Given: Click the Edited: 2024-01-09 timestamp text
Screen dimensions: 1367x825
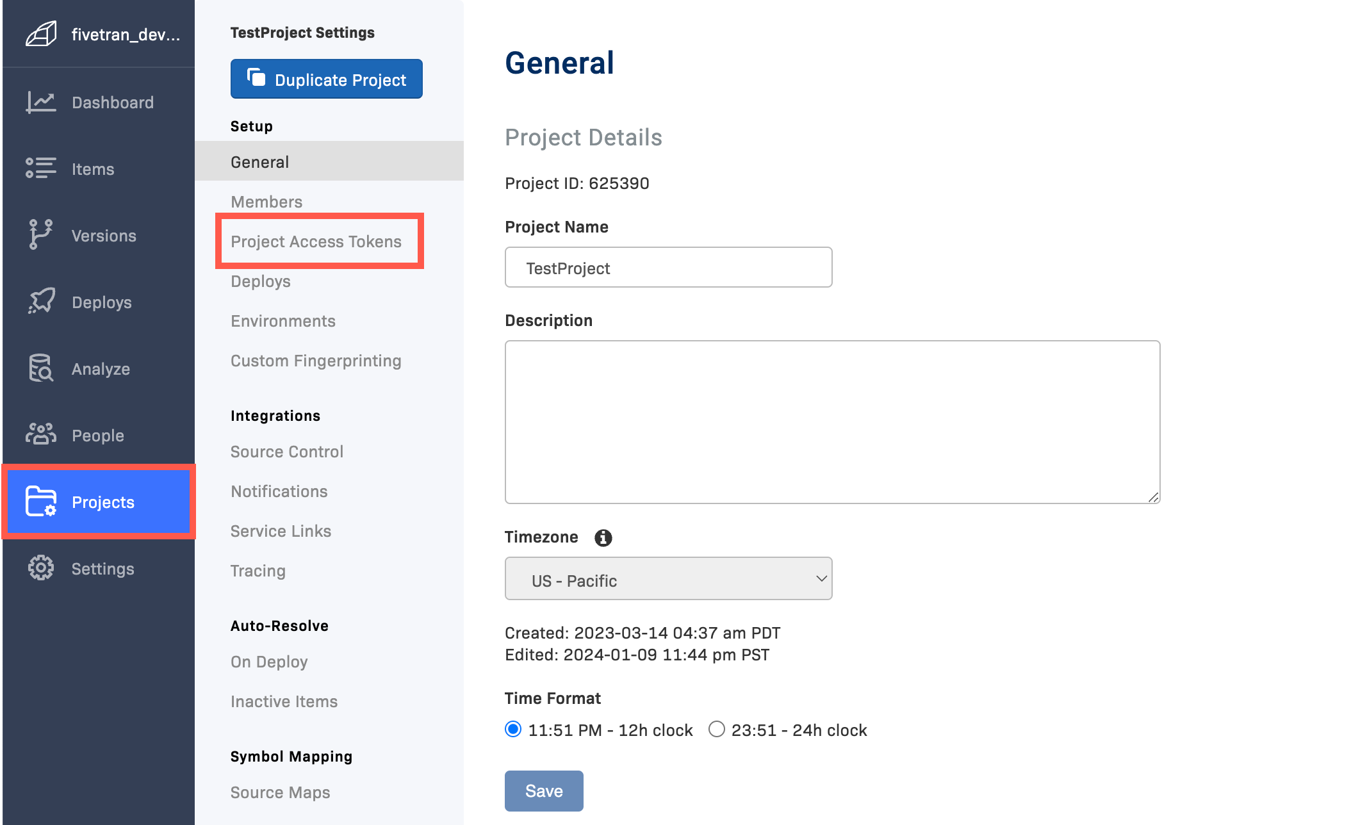Looking at the screenshot, I should click(637, 655).
